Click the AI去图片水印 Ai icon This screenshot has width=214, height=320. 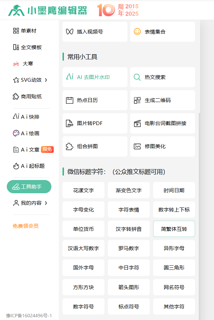pyautogui.click(x=70, y=77)
